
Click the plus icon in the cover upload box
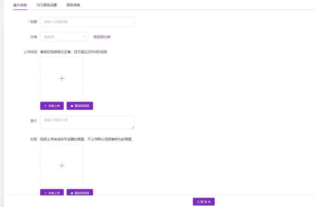click(x=62, y=165)
